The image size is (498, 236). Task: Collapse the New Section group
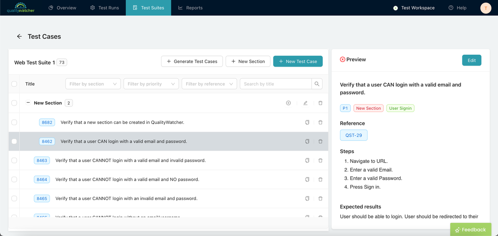(x=28, y=103)
